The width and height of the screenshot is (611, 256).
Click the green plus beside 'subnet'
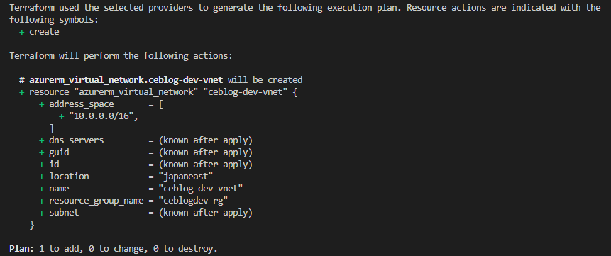42,213
